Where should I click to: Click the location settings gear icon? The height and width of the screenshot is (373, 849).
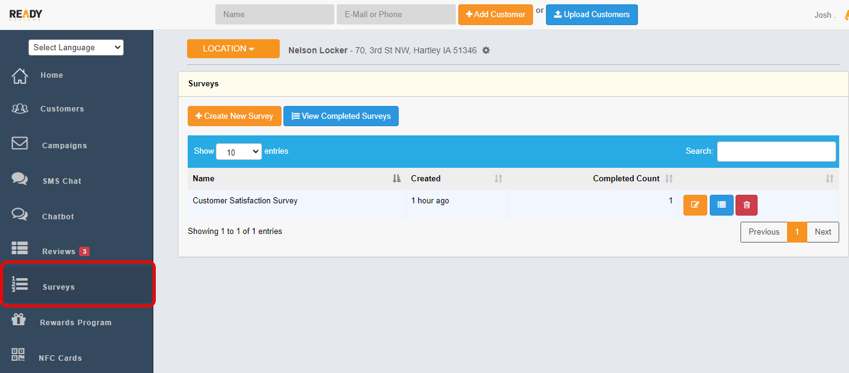(x=486, y=51)
